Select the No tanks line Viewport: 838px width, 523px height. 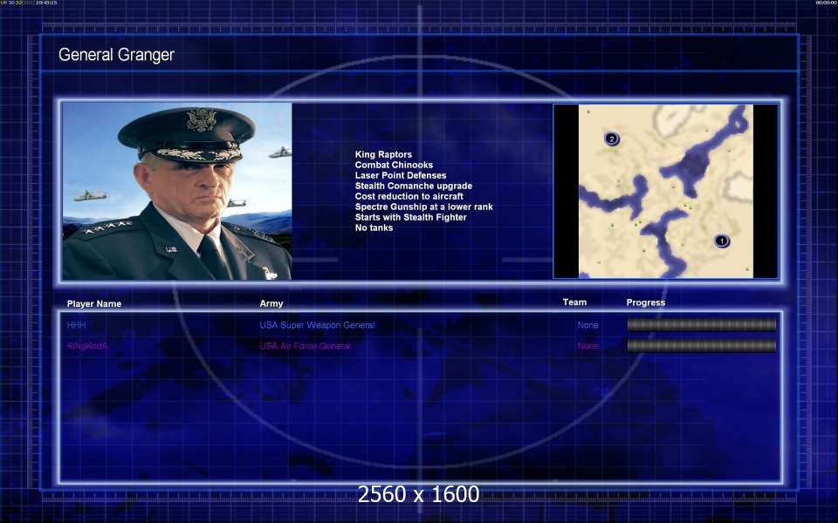point(374,228)
